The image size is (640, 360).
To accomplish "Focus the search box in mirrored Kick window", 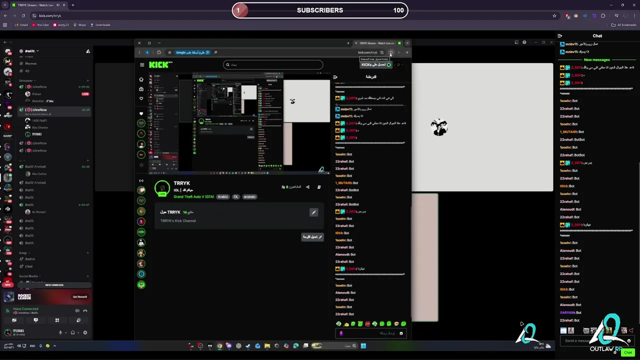I will (x=273, y=64).
